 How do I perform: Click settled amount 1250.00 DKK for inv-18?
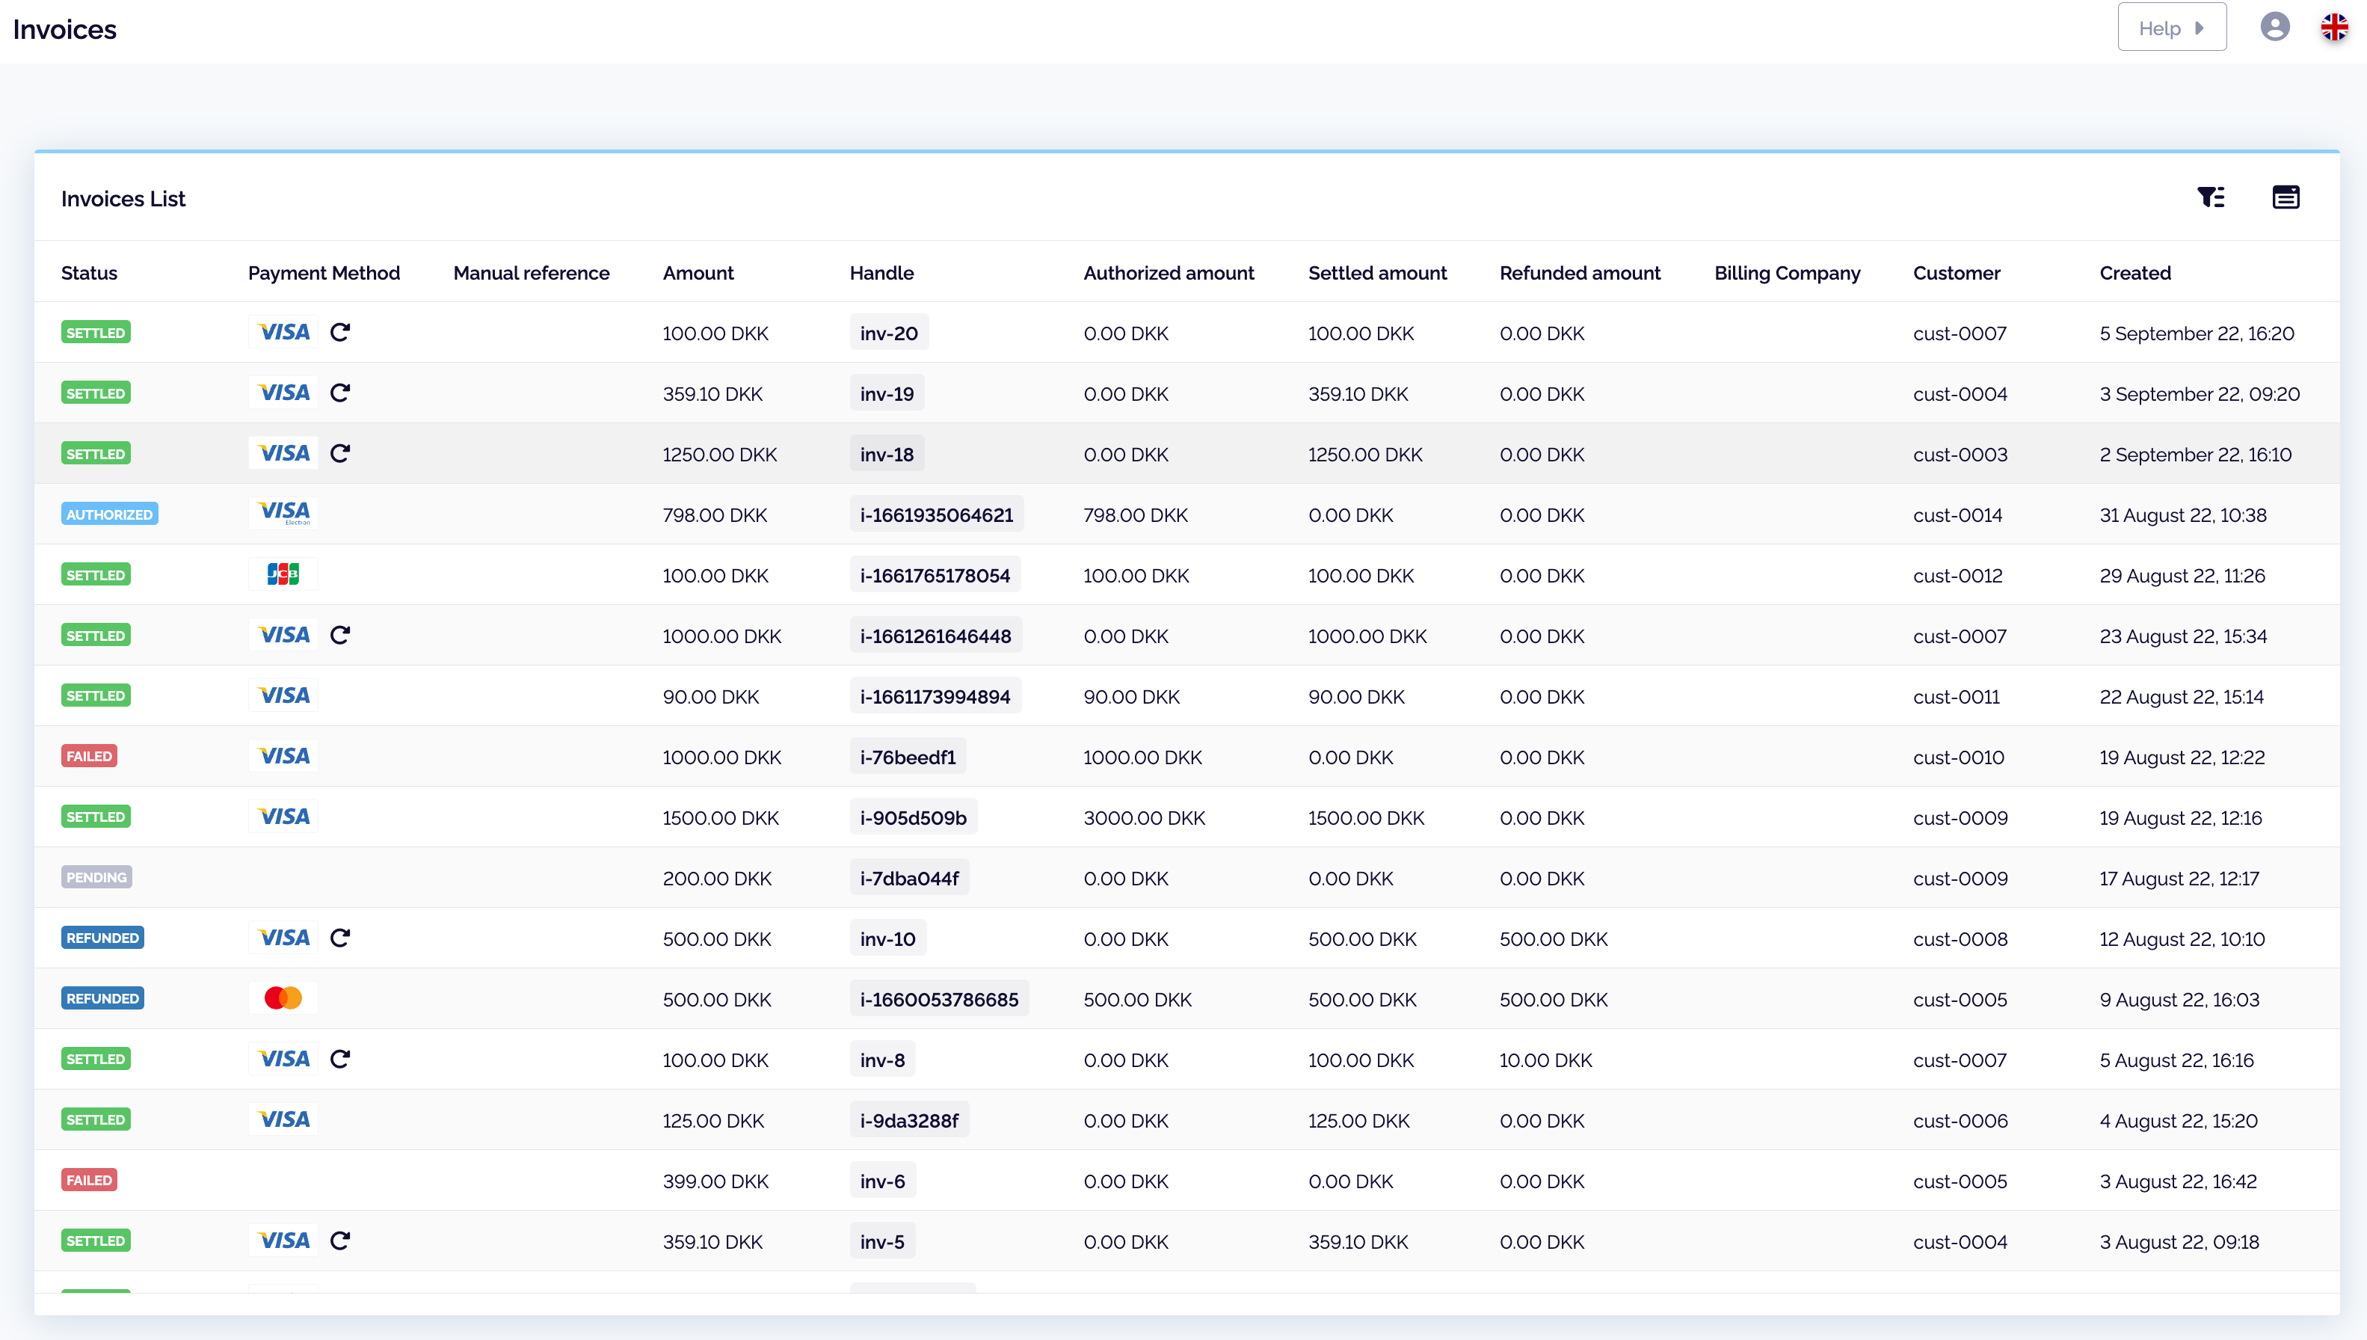(x=1364, y=455)
